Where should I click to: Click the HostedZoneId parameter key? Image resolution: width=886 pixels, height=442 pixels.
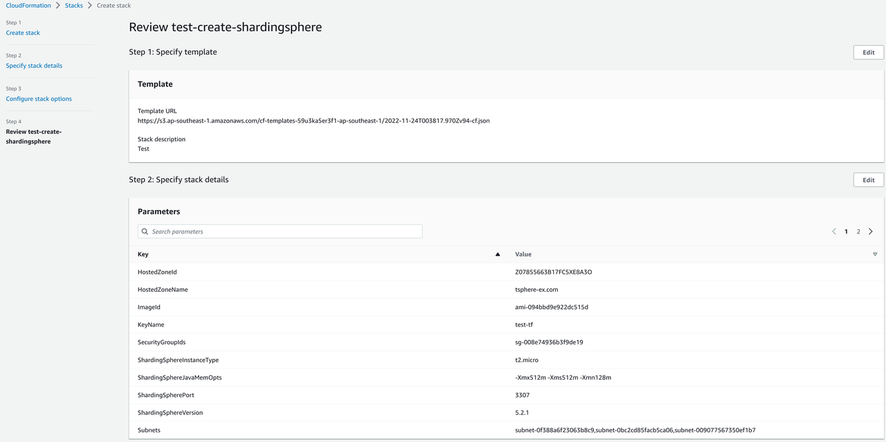pyautogui.click(x=157, y=272)
